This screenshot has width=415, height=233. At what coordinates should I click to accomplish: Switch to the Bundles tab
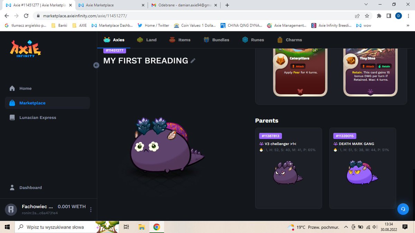point(216,40)
